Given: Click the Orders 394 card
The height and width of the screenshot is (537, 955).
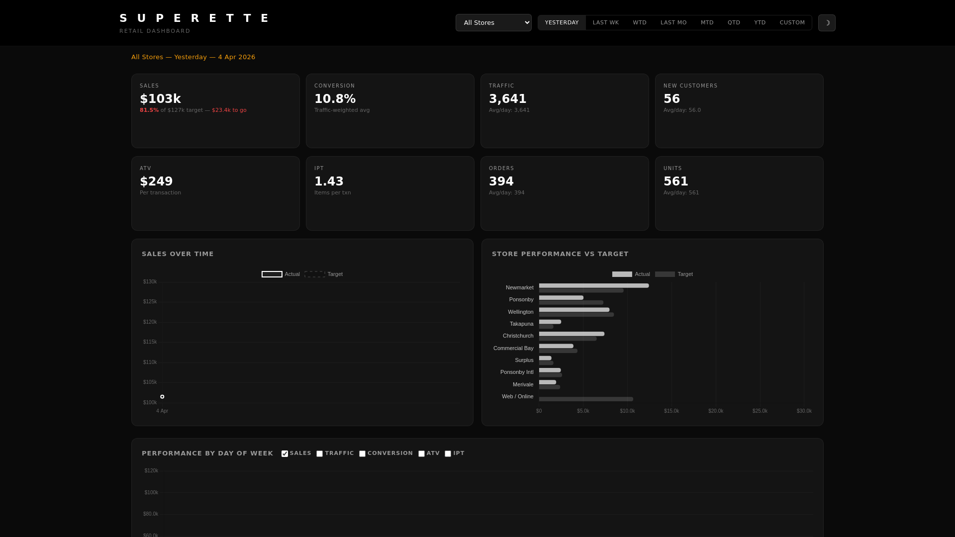Looking at the screenshot, I should click(565, 193).
